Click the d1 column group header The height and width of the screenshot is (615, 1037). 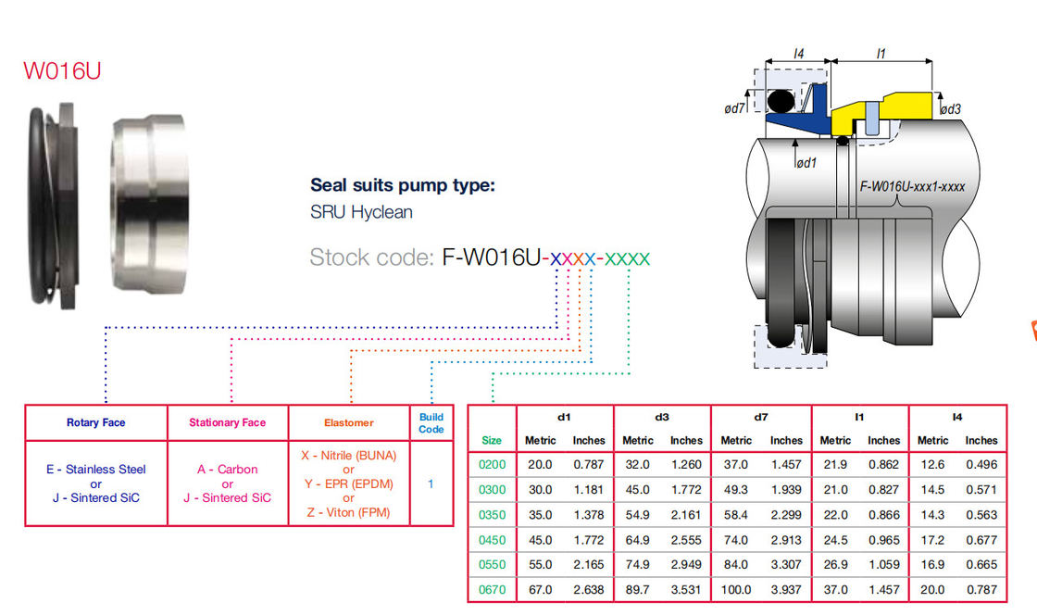(x=564, y=418)
